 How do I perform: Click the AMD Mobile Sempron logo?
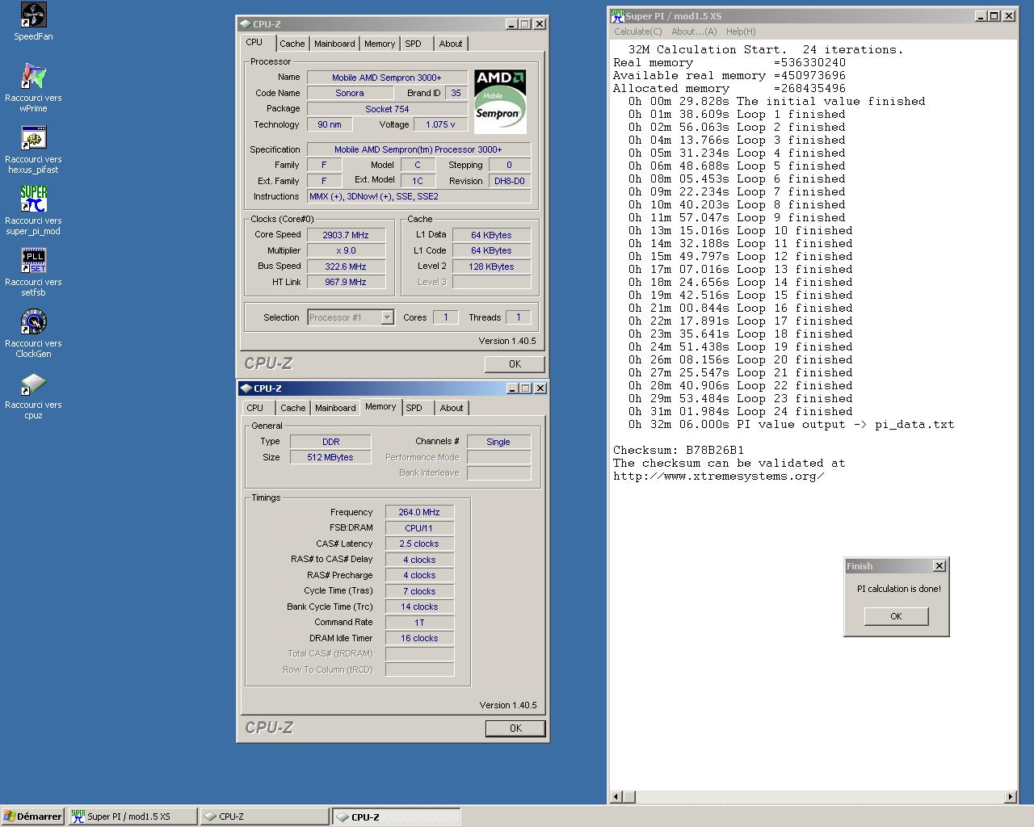[500, 101]
